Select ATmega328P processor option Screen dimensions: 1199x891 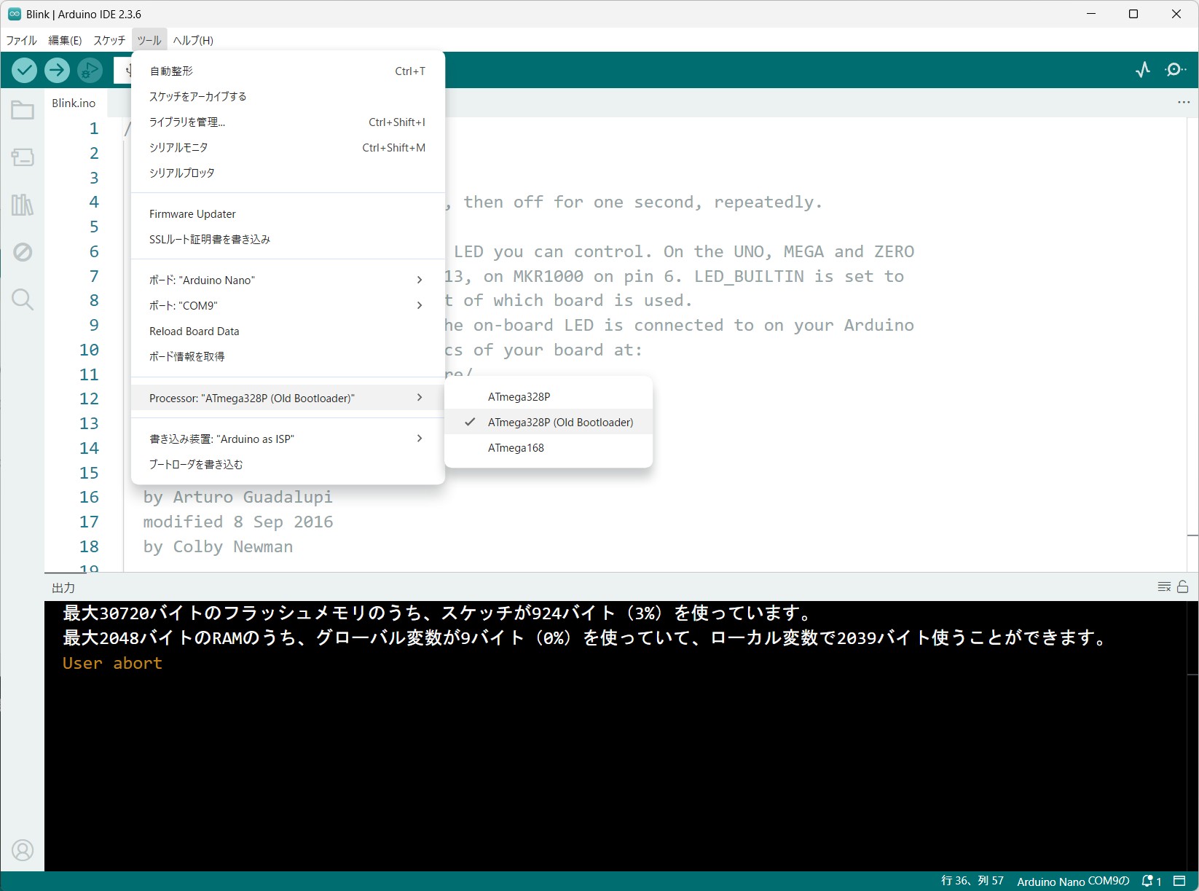pyautogui.click(x=519, y=397)
